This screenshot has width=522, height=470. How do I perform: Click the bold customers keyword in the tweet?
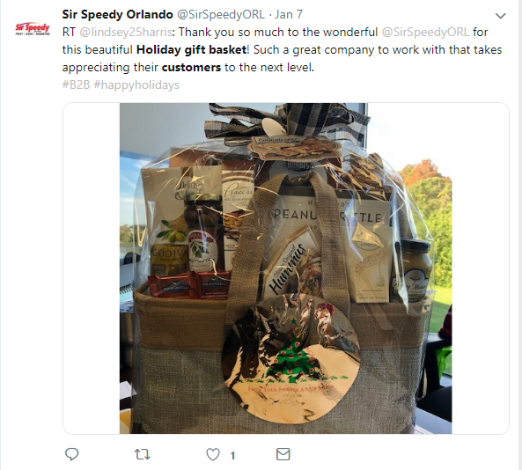pyautogui.click(x=191, y=68)
